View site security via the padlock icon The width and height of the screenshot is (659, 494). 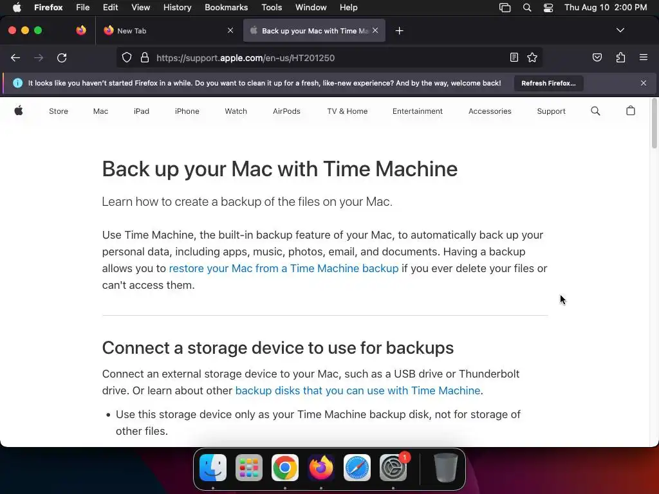[x=145, y=57]
